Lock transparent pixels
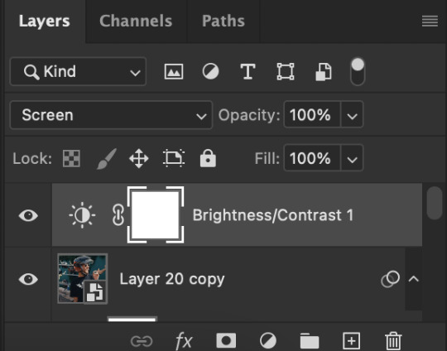This screenshot has height=351, width=447. tap(71, 158)
